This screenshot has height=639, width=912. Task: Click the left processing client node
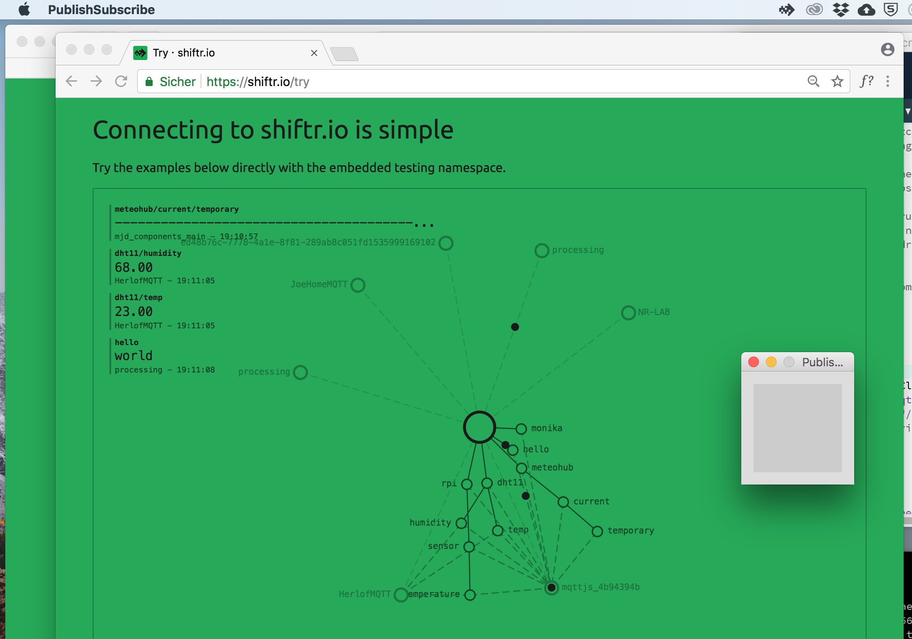tap(300, 372)
